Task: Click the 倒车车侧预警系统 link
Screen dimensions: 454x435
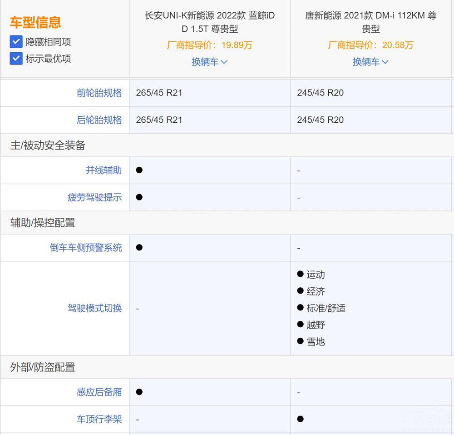Action: coord(86,248)
